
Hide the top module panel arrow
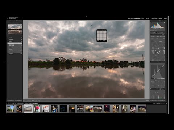point(86,17)
